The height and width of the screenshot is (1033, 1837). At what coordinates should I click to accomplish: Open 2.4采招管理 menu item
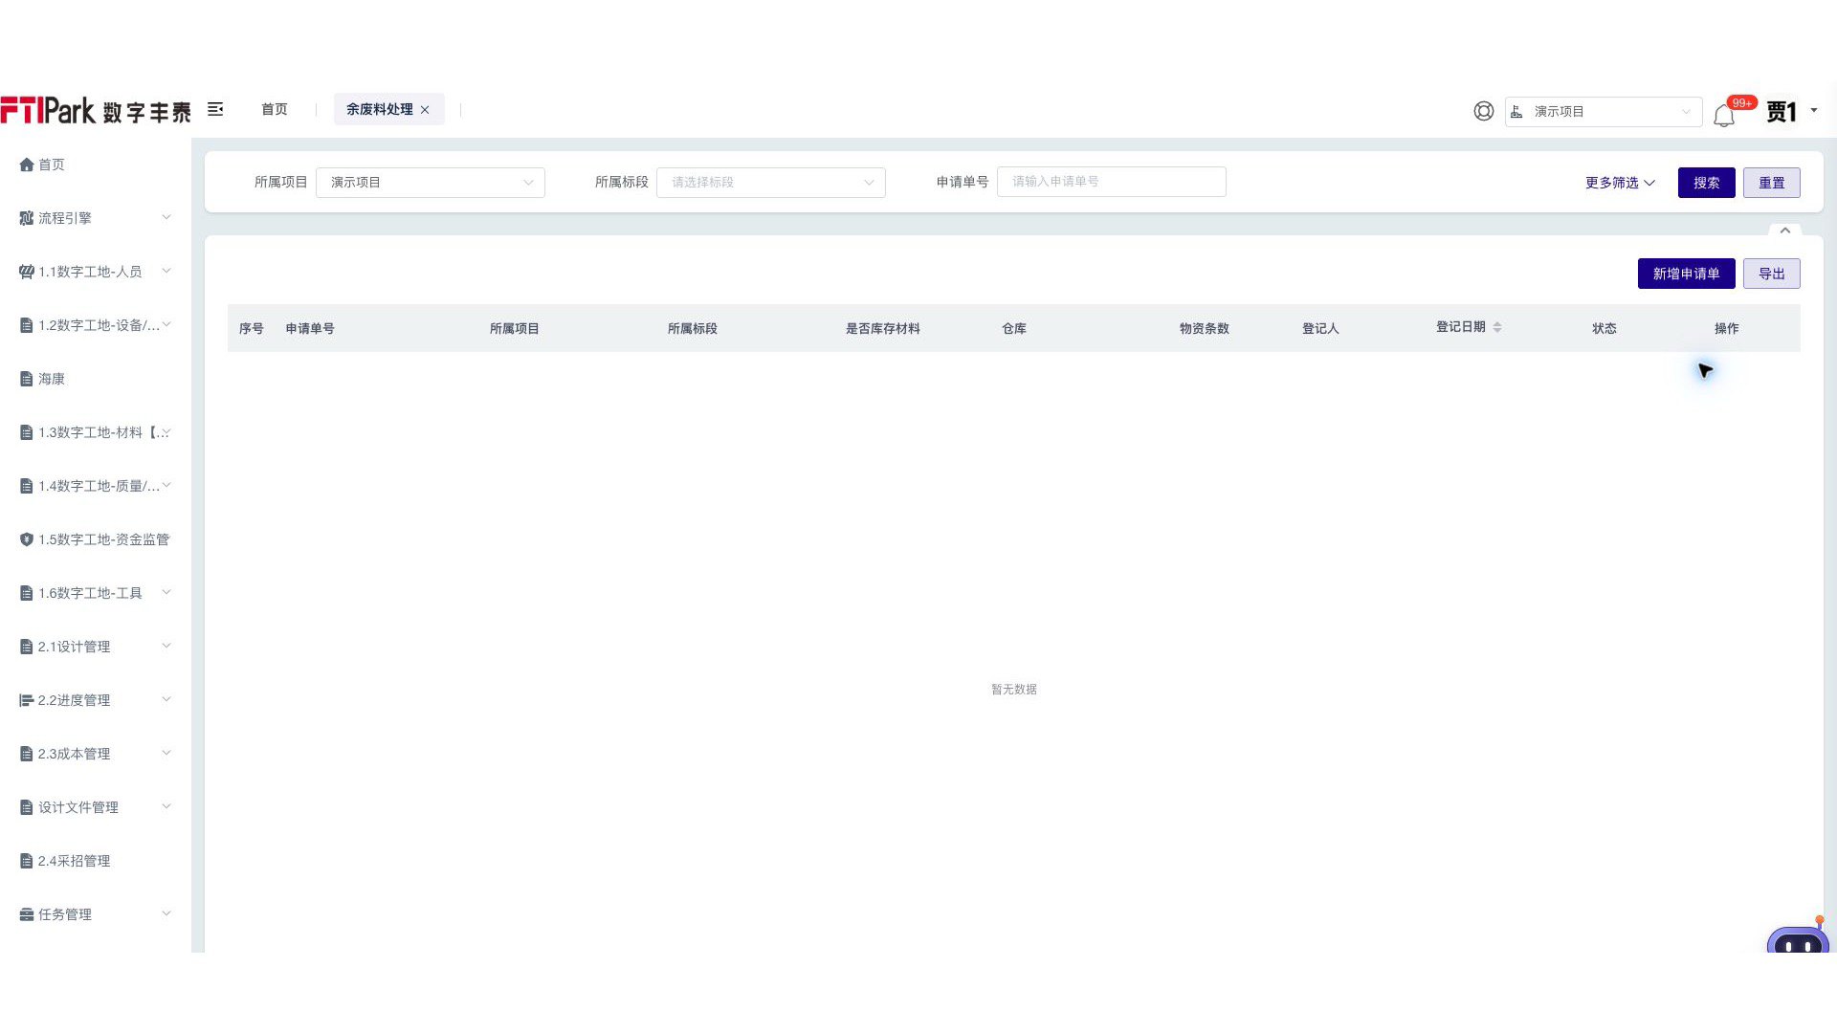[x=96, y=861]
